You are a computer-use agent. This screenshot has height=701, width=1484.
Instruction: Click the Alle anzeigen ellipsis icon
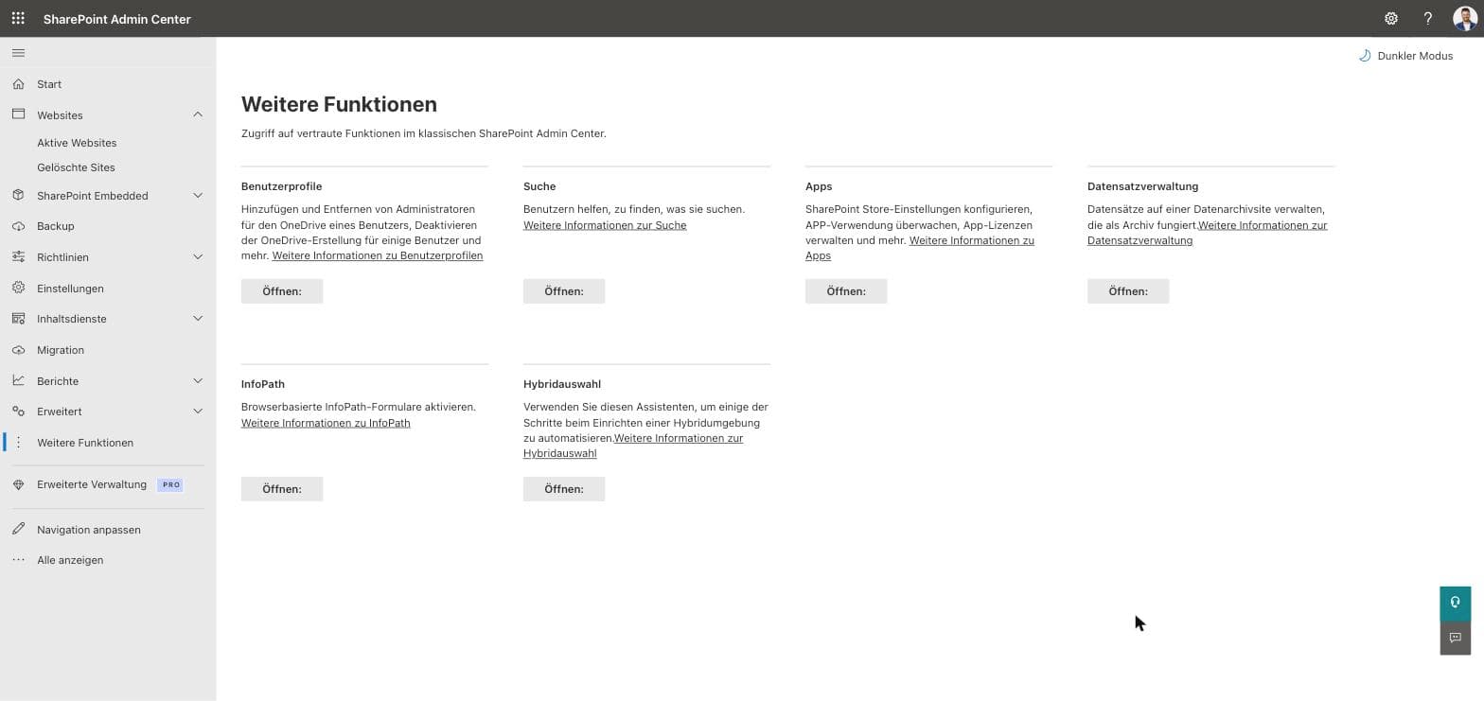click(18, 560)
